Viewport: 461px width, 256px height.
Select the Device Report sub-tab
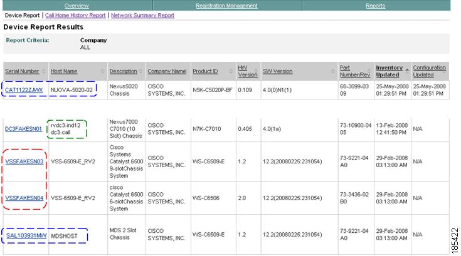click(22, 15)
